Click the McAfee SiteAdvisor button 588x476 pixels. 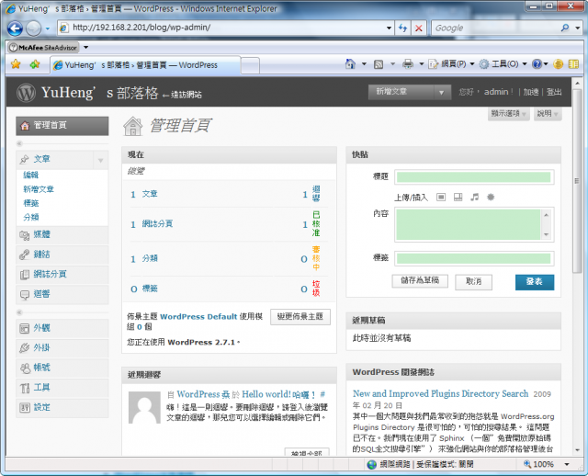click(43, 48)
